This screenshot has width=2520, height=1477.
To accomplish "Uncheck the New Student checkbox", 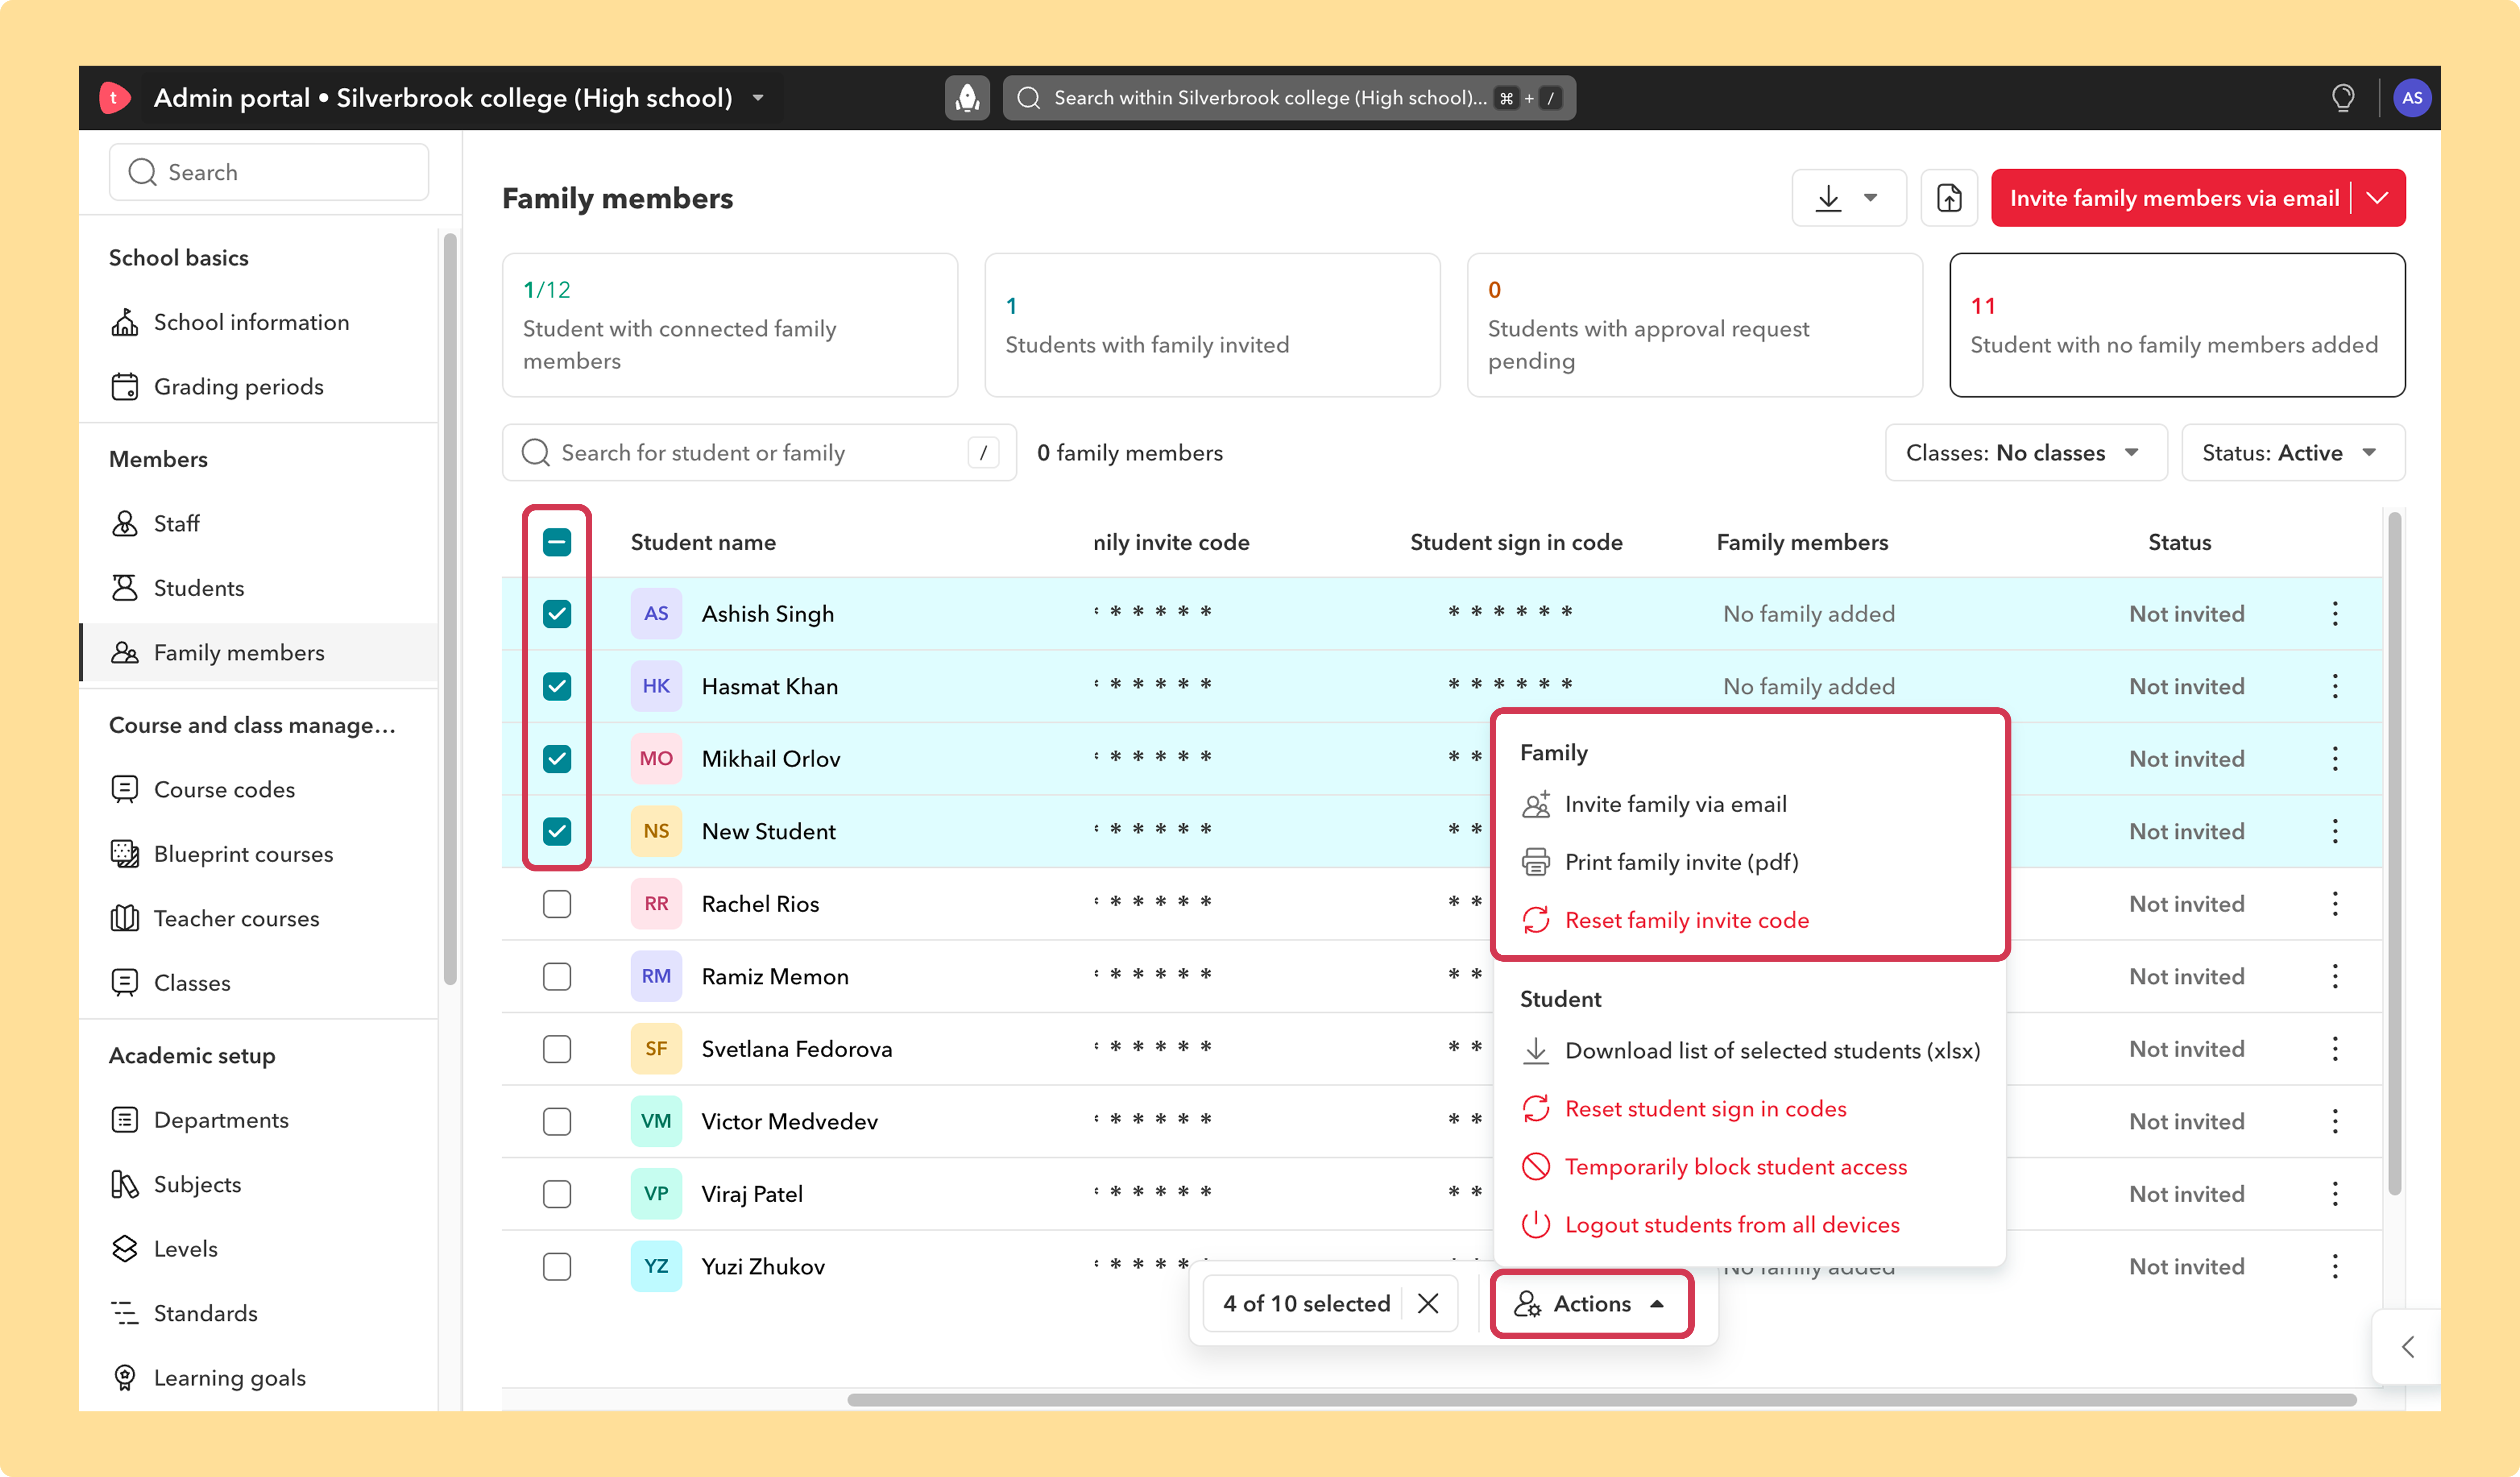I will point(557,831).
